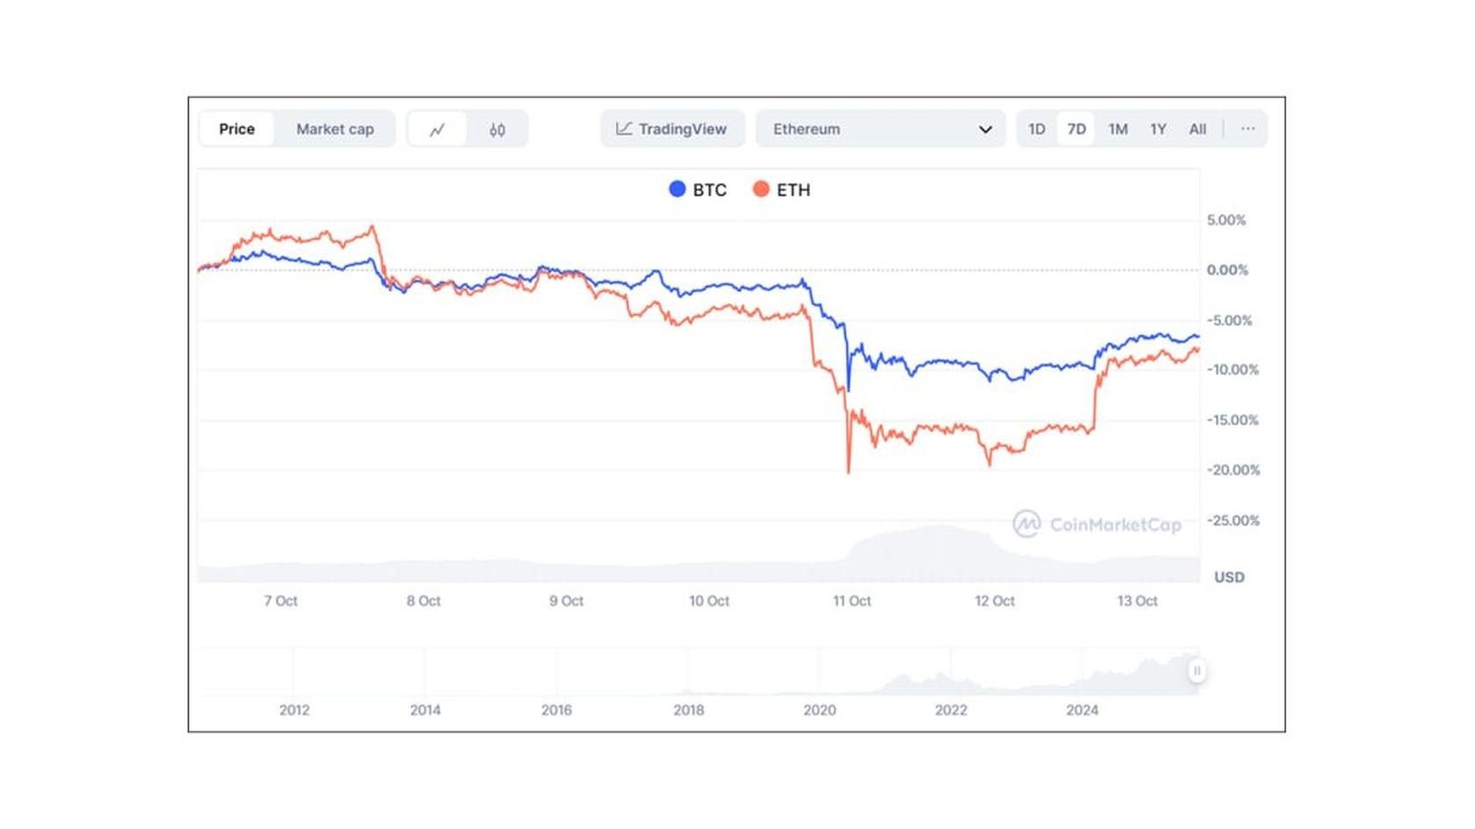Select the All timeframe tab
The height and width of the screenshot is (829, 1475).
(1198, 128)
